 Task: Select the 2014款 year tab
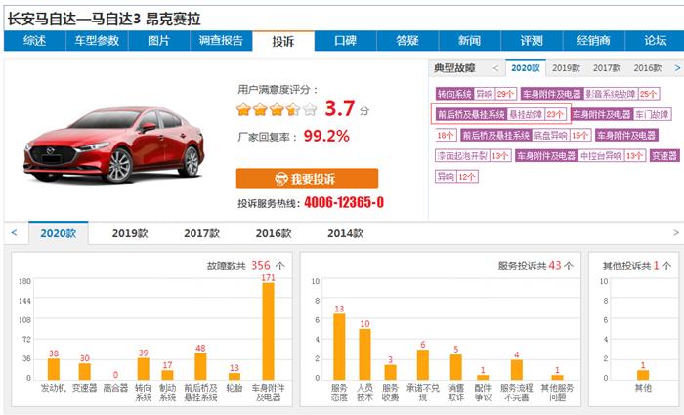(345, 233)
